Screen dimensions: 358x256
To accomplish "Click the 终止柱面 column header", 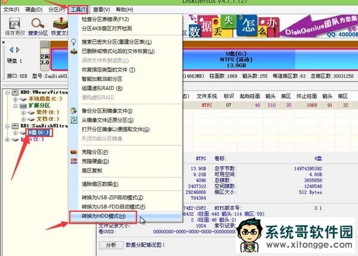I will [307, 96].
